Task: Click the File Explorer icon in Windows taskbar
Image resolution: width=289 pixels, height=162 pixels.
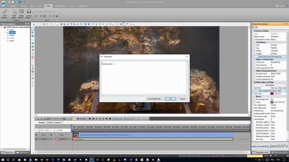Action: 36,160
